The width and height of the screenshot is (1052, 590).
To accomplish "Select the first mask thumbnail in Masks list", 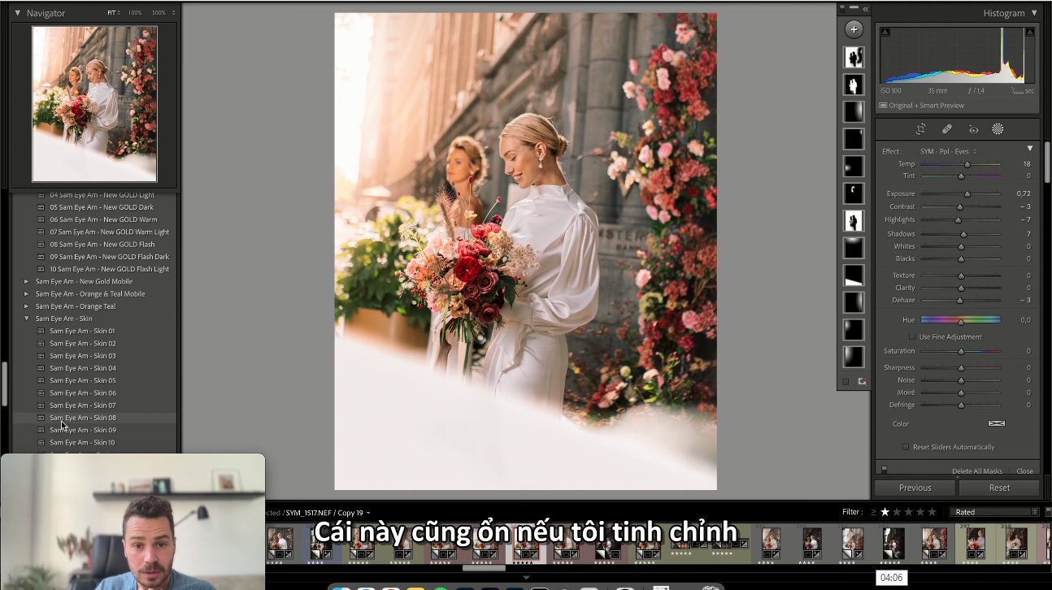I will click(854, 57).
